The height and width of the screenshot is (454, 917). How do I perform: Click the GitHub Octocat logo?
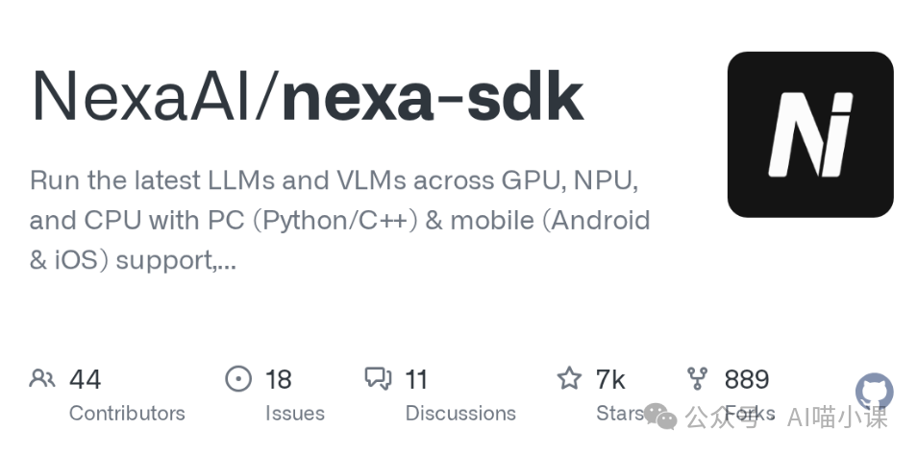[x=874, y=393]
